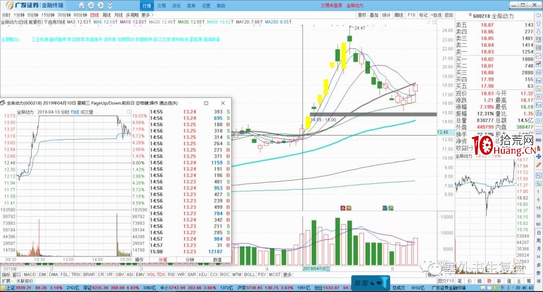The height and width of the screenshot is (292, 543).
Task: Select 笔 tab under the quote panel
Action: coord(460,281)
